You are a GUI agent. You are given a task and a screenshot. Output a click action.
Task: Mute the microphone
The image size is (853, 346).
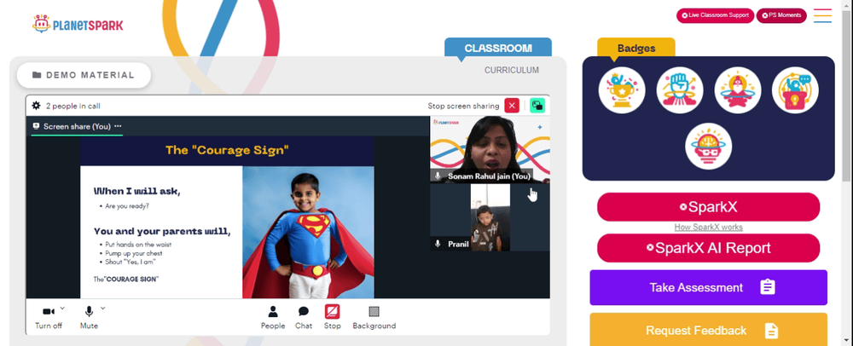point(89,317)
